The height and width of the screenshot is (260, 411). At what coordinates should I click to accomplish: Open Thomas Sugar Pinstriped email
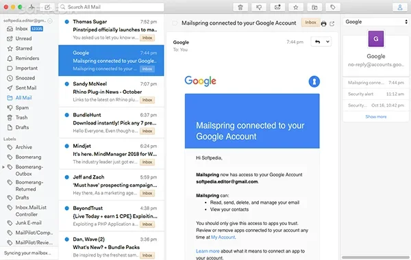[111, 29]
